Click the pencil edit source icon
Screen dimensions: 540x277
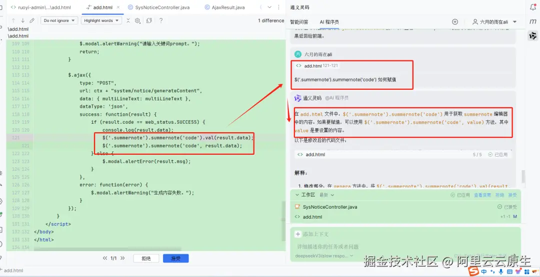(32, 20)
